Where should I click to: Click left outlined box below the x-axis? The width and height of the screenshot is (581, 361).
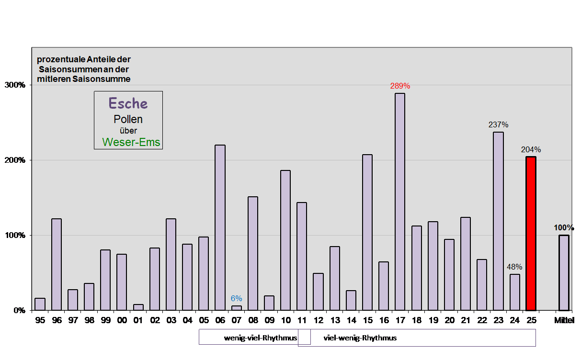pos(254,337)
